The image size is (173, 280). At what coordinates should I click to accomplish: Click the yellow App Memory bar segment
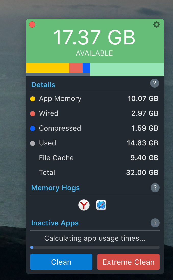coord(47,68)
